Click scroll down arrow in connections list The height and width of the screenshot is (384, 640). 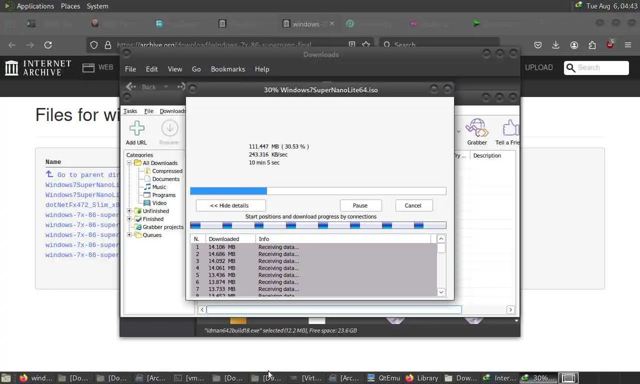click(441, 292)
